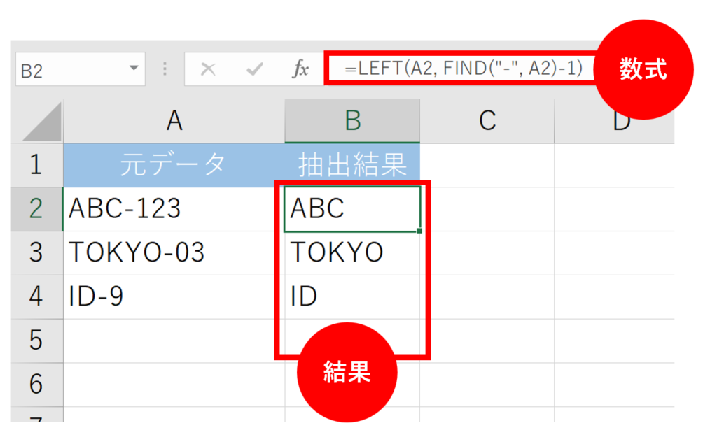Click cell B3 containing TOKYO
This screenshot has width=717, height=437.
point(352,253)
